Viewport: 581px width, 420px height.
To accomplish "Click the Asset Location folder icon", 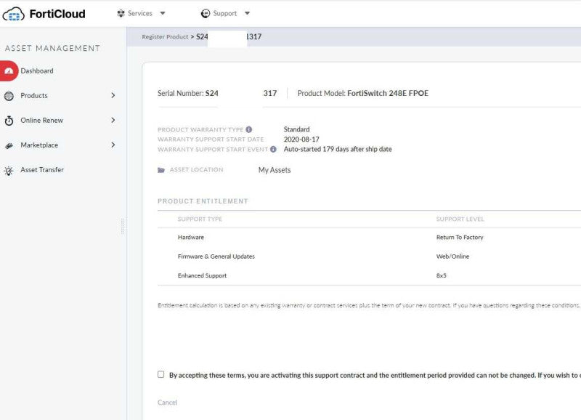I will pos(161,170).
